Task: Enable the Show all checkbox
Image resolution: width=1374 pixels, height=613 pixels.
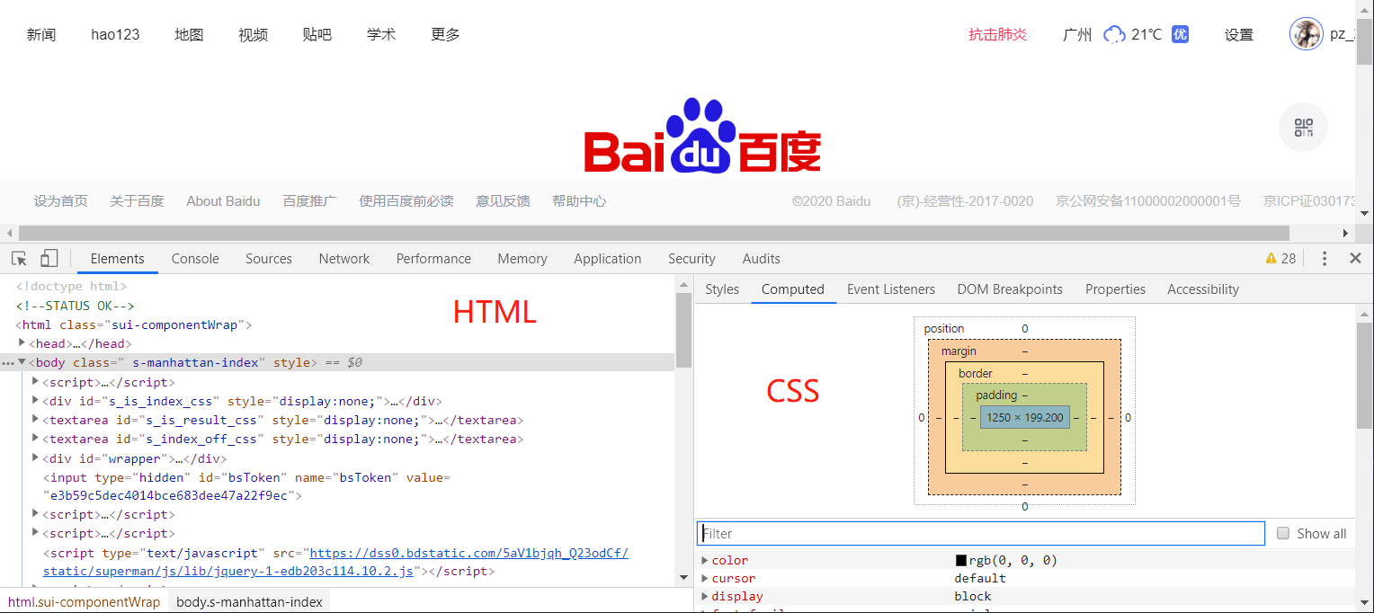Action: [x=1283, y=533]
